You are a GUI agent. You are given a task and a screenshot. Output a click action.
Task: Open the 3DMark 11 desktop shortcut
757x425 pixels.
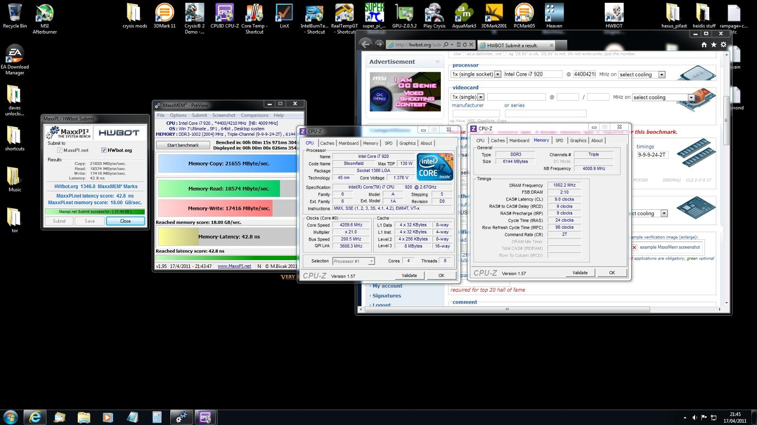165,16
